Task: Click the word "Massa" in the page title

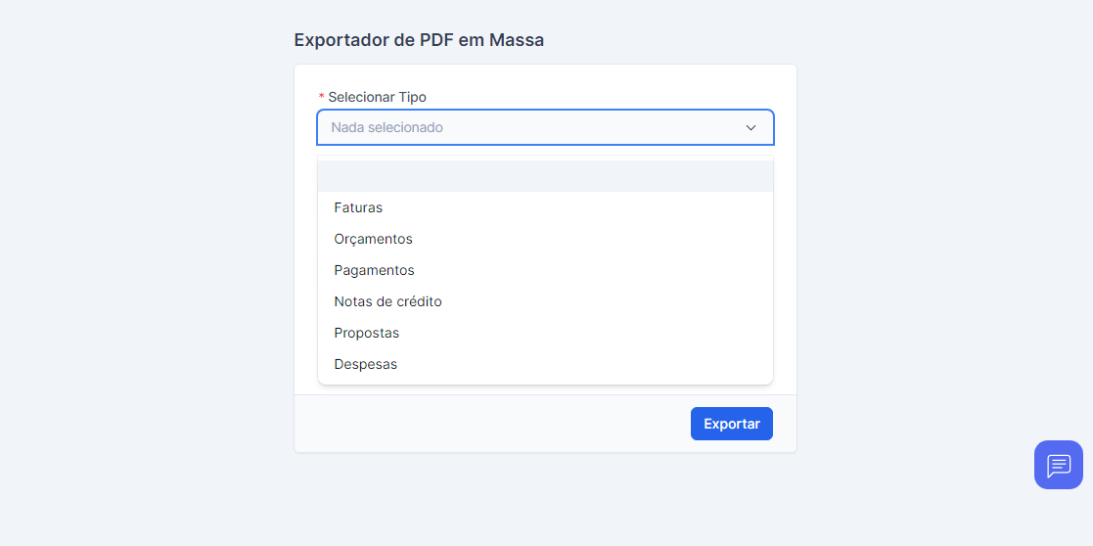Action: [517, 40]
